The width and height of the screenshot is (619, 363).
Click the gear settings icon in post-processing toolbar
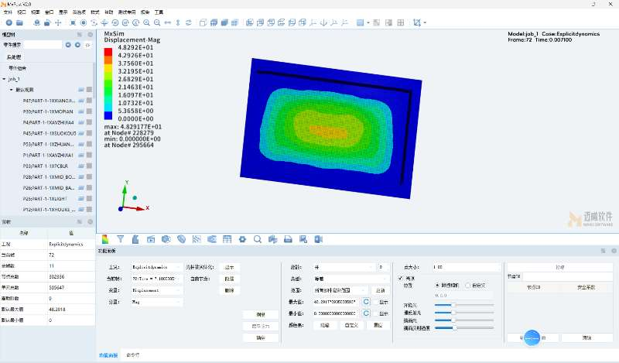[x=242, y=239]
